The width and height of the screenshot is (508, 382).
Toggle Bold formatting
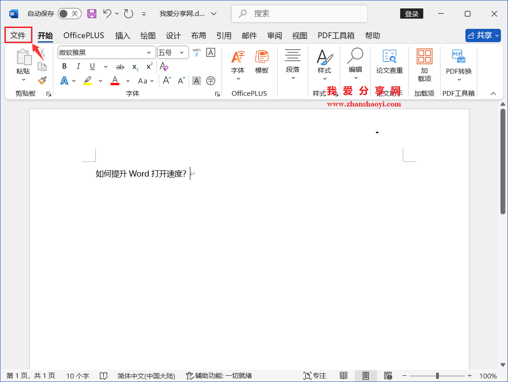click(64, 67)
